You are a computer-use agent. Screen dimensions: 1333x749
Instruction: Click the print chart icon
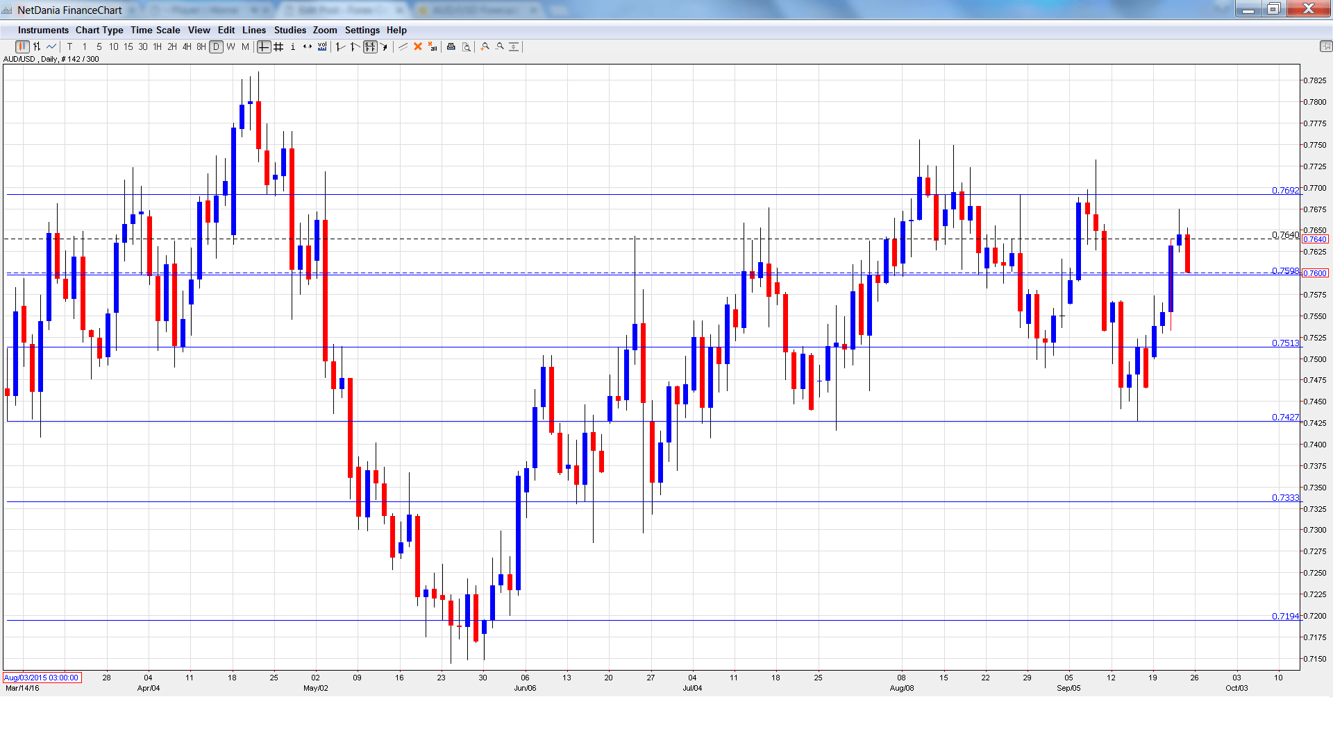click(451, 46)
